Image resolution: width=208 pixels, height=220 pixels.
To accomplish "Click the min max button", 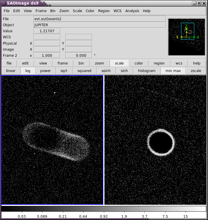I will (173, 71).
